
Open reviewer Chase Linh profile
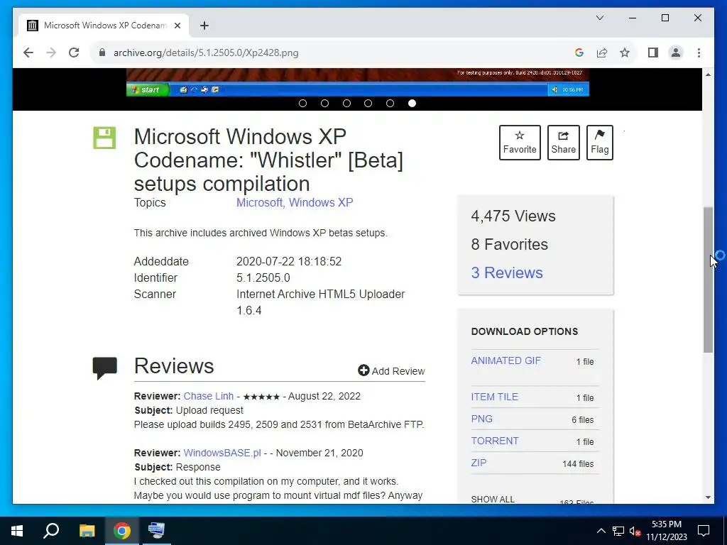209,396
